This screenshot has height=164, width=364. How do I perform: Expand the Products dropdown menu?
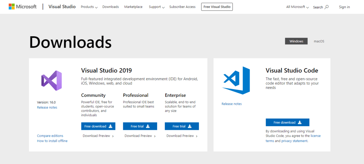[89, 7]
